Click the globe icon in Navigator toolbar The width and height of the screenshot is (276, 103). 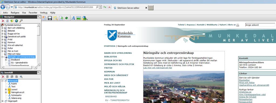16,21
